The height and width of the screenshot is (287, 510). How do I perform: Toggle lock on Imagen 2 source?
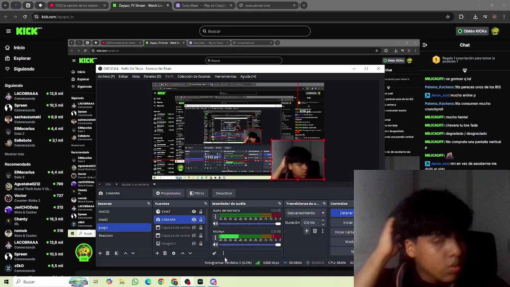pos(201,244)
